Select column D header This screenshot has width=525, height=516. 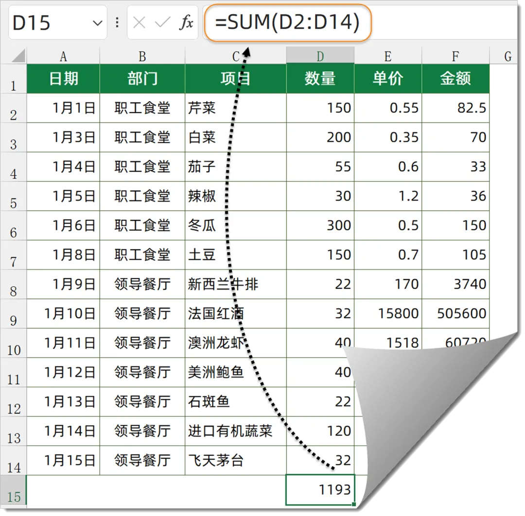(320, 56)
